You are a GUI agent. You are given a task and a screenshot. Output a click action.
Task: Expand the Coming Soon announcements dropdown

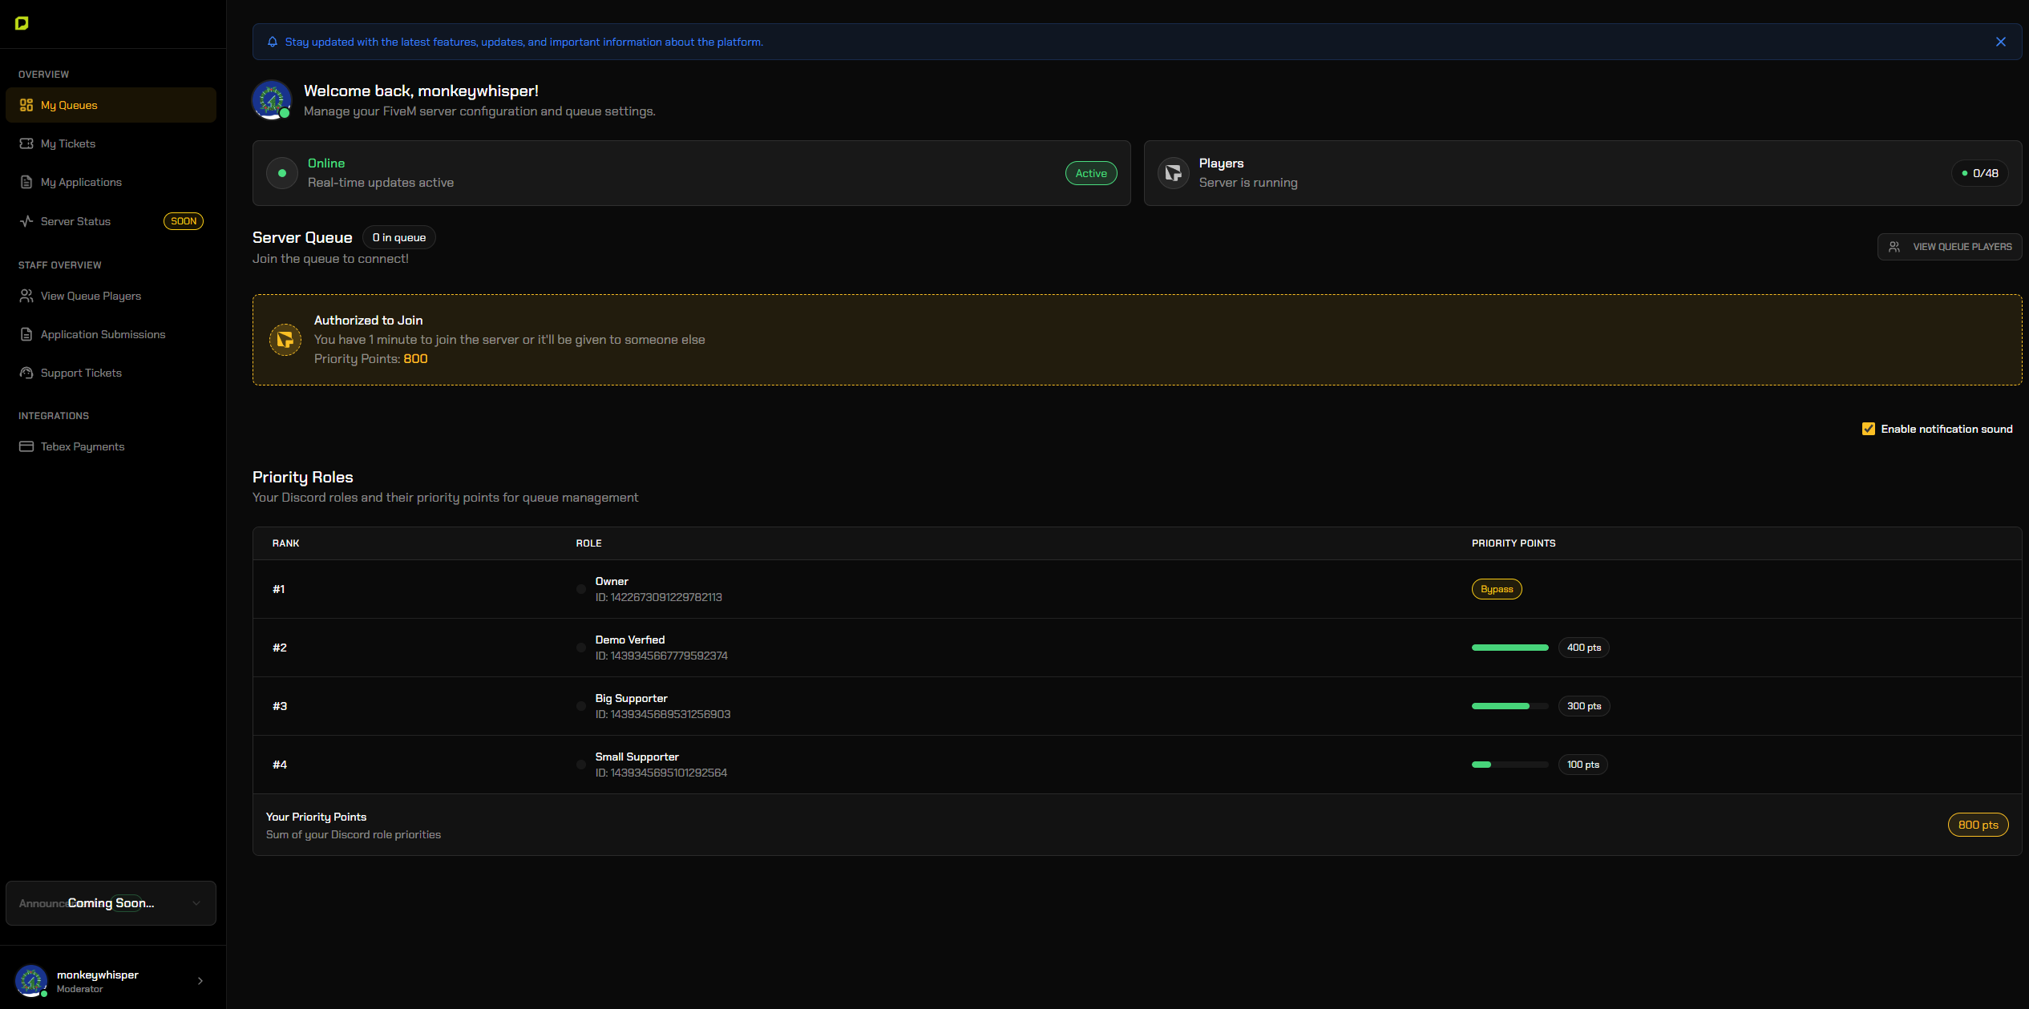click(x=197, y=903)
